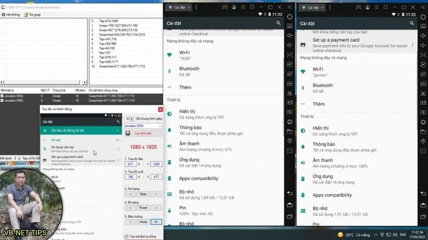Viewport: 428px width, 240px height.
Task: Click Lưu hình ảnh save image button
Action: (x=143, y=133)
